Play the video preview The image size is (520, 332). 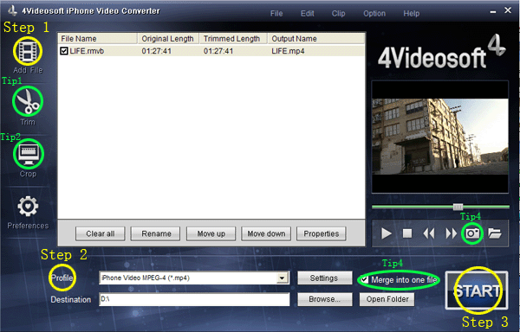pyautogui.click(x=386, y=233)
